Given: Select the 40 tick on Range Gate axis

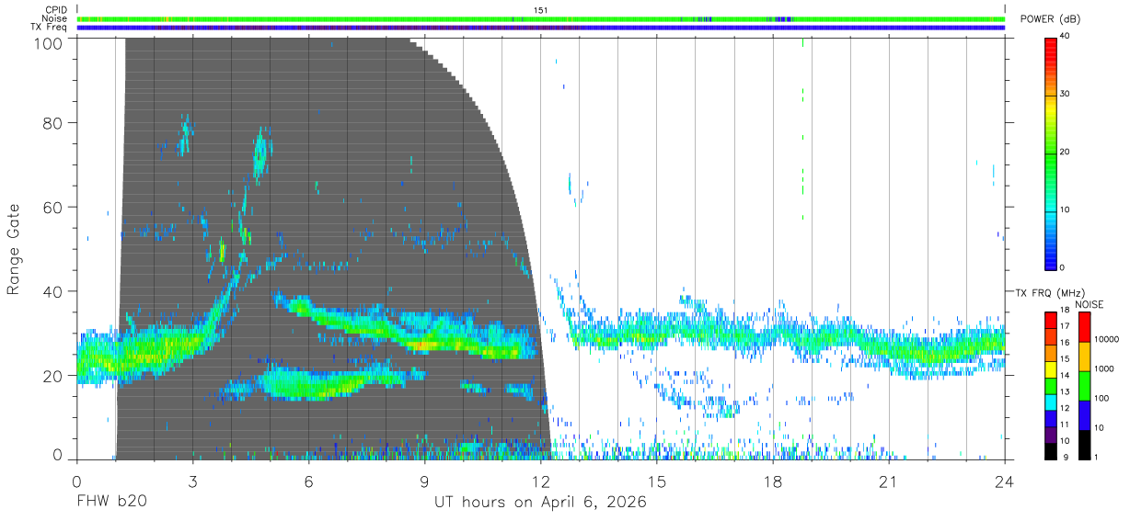Looking at the screenshot, I should 52,292.
